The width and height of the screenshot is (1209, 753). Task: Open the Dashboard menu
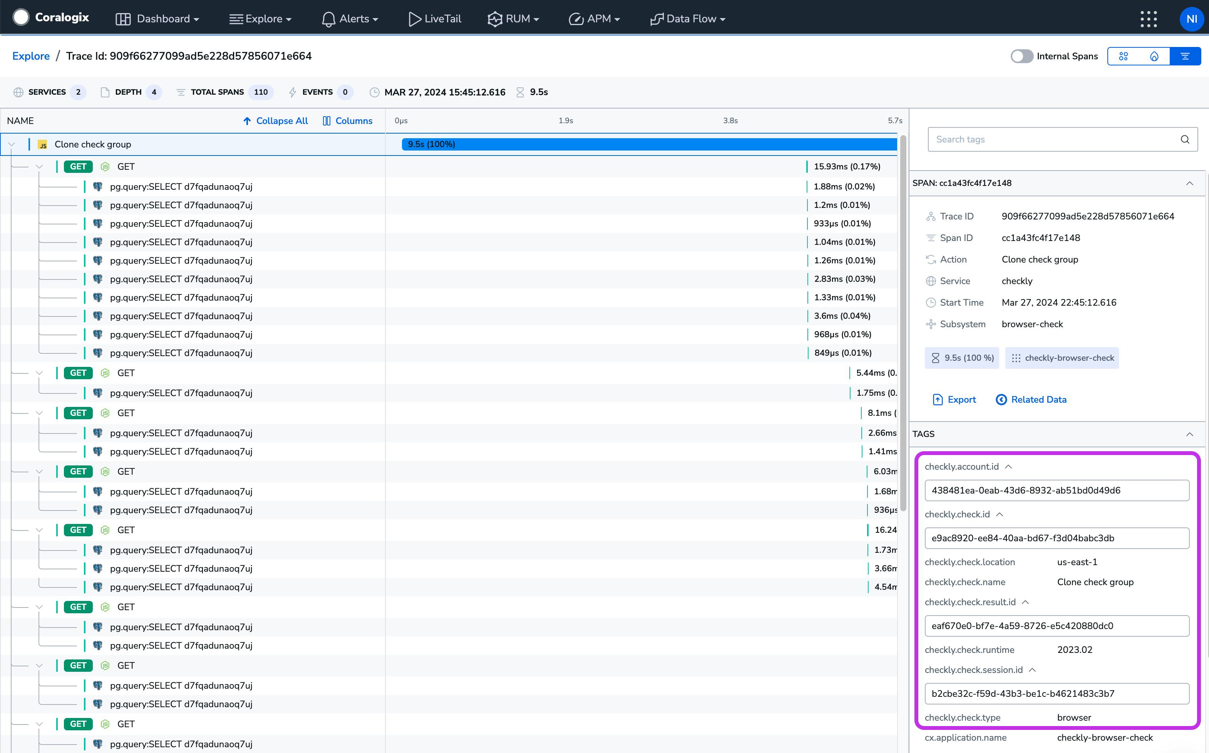point(157,19)
